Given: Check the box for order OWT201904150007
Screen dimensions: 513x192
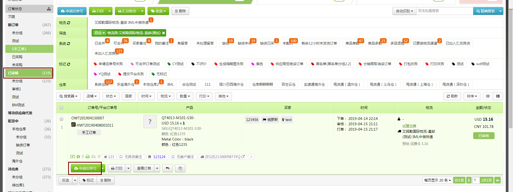Looking at the screenshot, I should point(61,119).
